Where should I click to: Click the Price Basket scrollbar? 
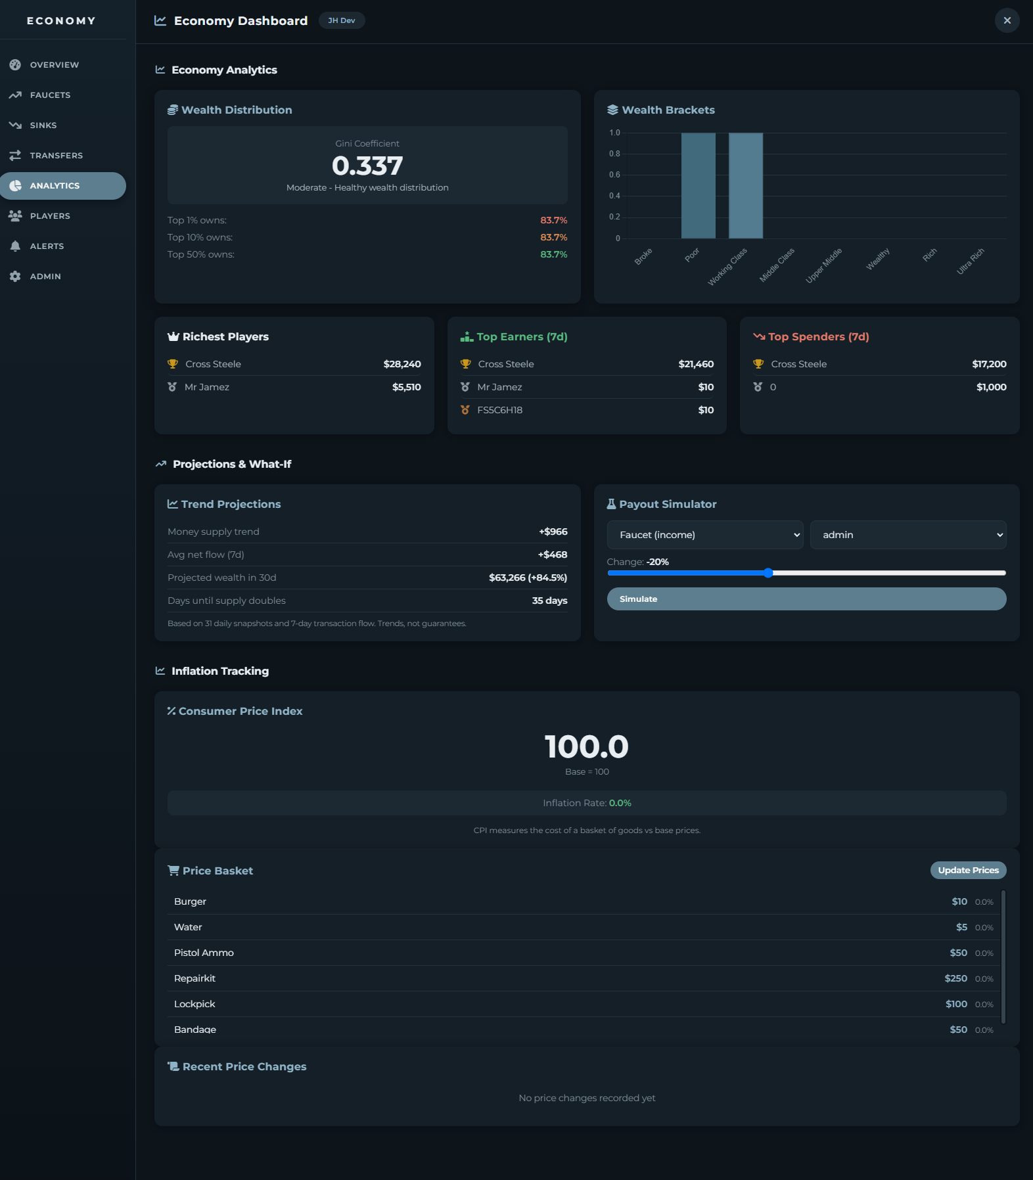[x=1003, y=957]
